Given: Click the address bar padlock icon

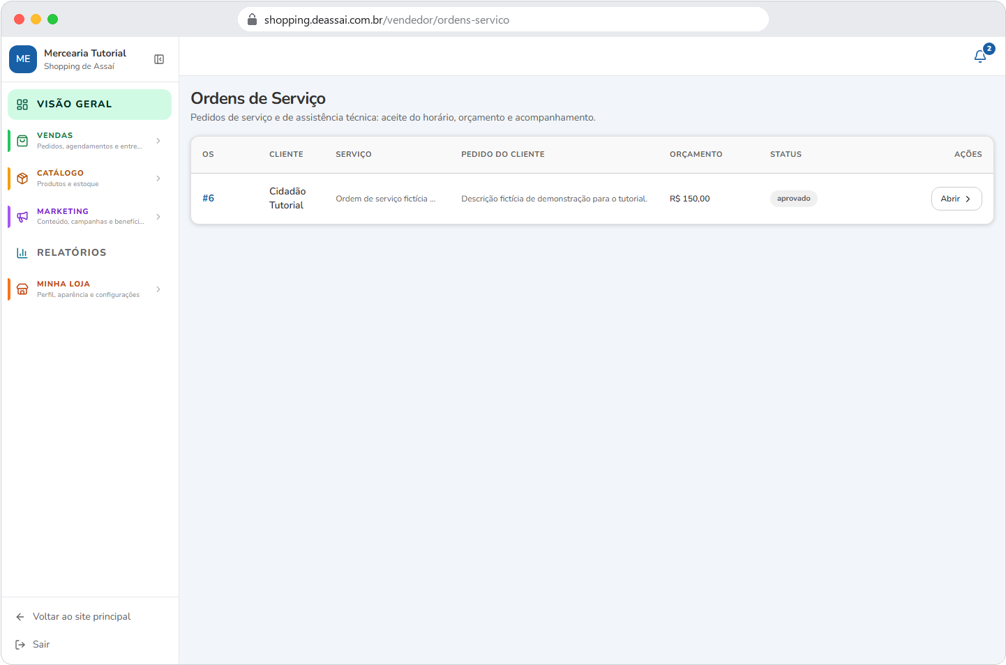Looking at the screenshot, I should click(253, 20).
